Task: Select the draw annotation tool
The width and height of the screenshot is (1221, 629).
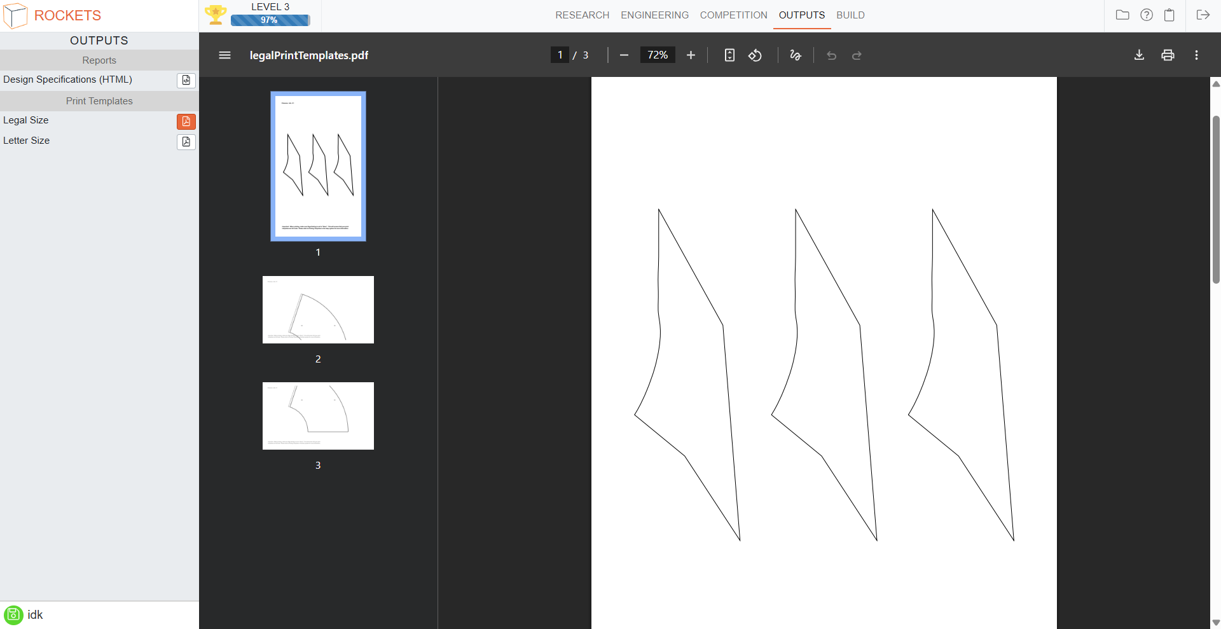Action: click(795, 55)
